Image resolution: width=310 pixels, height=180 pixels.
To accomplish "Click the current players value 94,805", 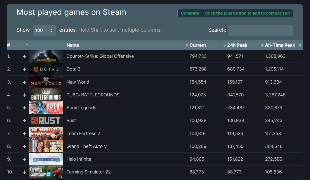I will click(x=197, y=159).
